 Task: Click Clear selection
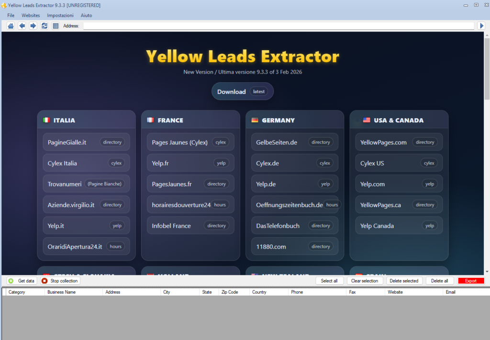tap(365, 281)
